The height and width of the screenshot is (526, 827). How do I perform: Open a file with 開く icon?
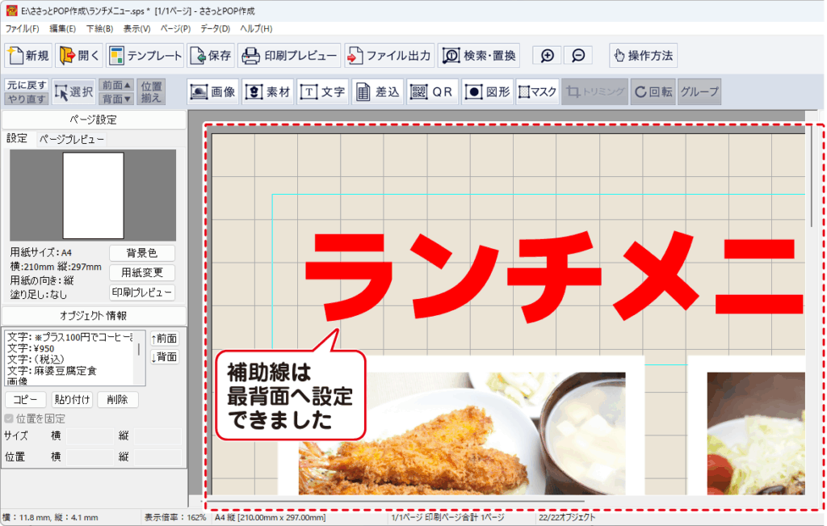tap(79, 56)
